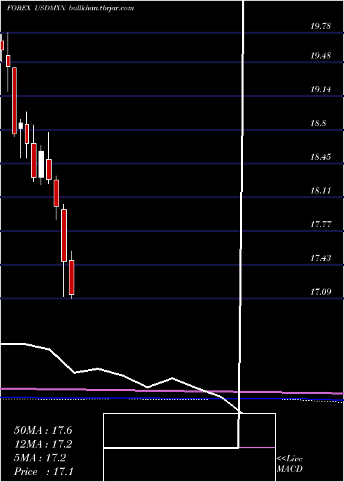Click the 17.77 price axis label
Viewport: 344px width, 482px height.
pyautogui.click(x=321, y=224)
